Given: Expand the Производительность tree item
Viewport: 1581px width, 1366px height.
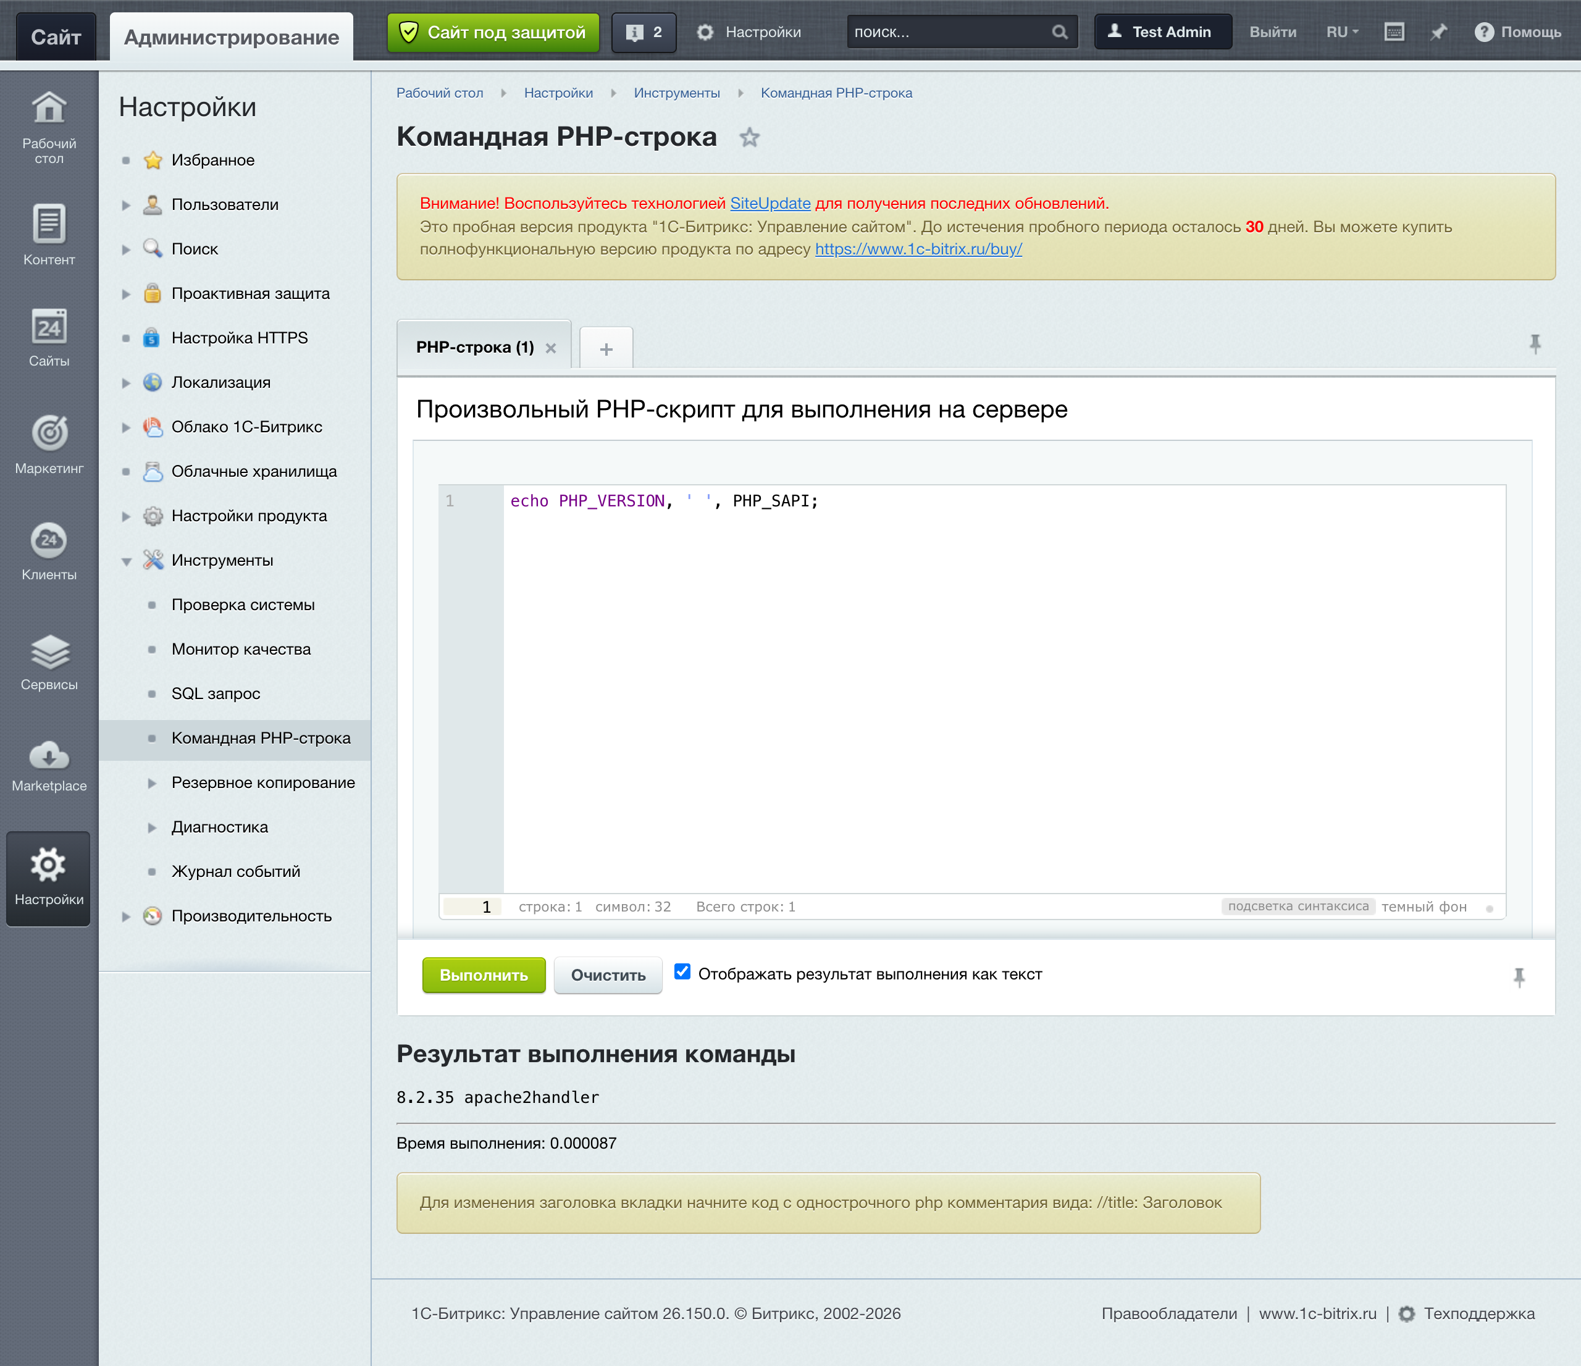Looking at the screenshot, I should tap(126, 916).
